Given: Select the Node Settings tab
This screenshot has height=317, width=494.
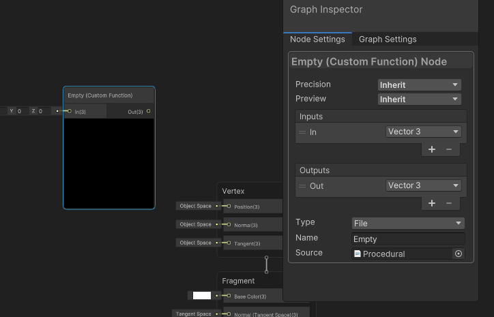Looking at the screenshot, I should click(x=317, y=40).
